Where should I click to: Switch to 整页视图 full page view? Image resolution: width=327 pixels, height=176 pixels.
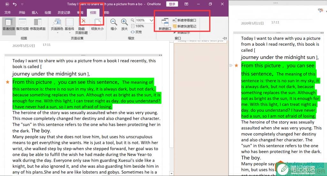[x=22, y=24]
